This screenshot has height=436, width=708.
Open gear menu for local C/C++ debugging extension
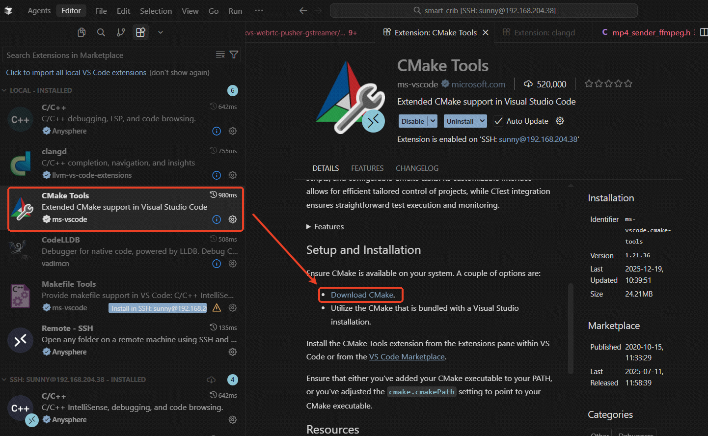(233, 131)
